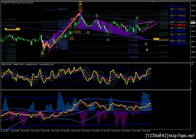Select the gold rectangle on the left of the chart
This screenshot has height=139, width=196.
click(12, 29)
